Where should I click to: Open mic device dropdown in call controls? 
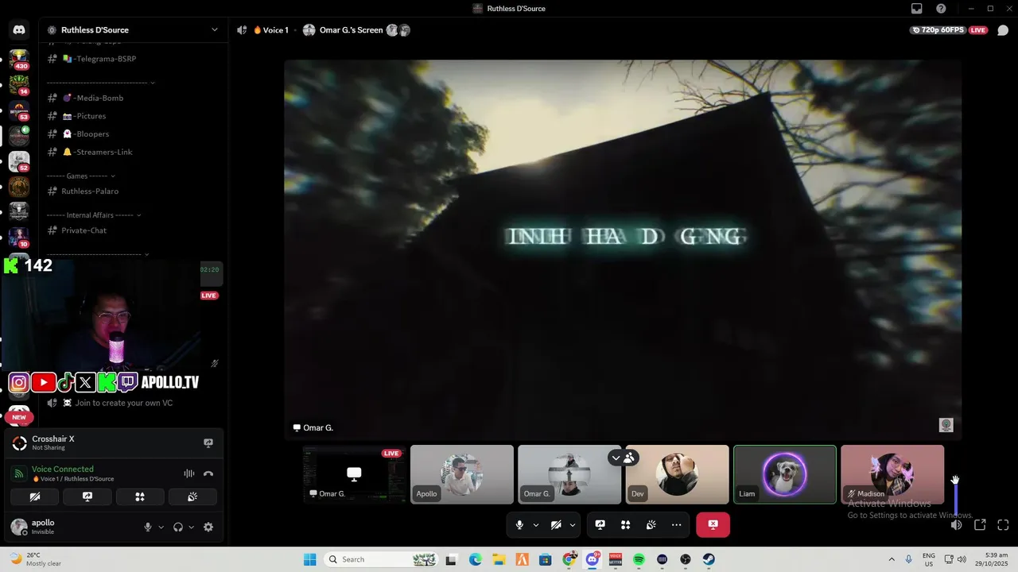(x=536, y=524)
